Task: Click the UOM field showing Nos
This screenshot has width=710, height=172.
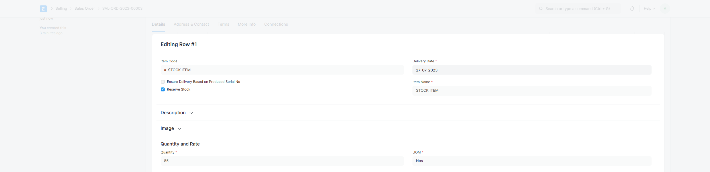Action: coord(532,161)
